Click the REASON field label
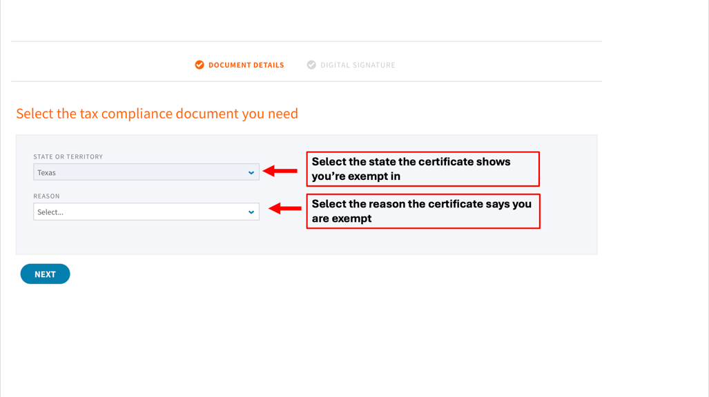The width and height of the screenshot is (709, 397). tap(46, 196)
